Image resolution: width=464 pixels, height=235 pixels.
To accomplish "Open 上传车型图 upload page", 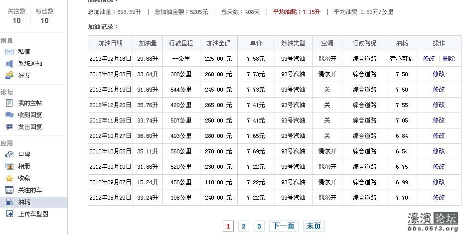I will pos(33,214).
